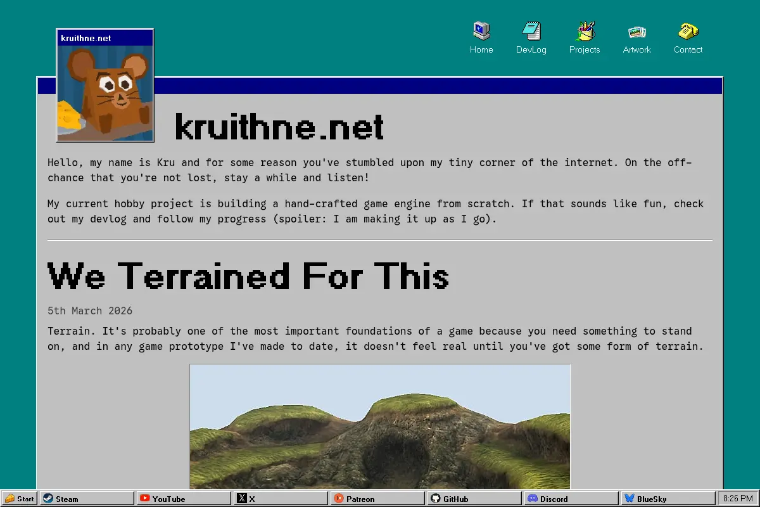
Task: Click the 8:26 PM taskbar clock
Action: tap(738, 499)
